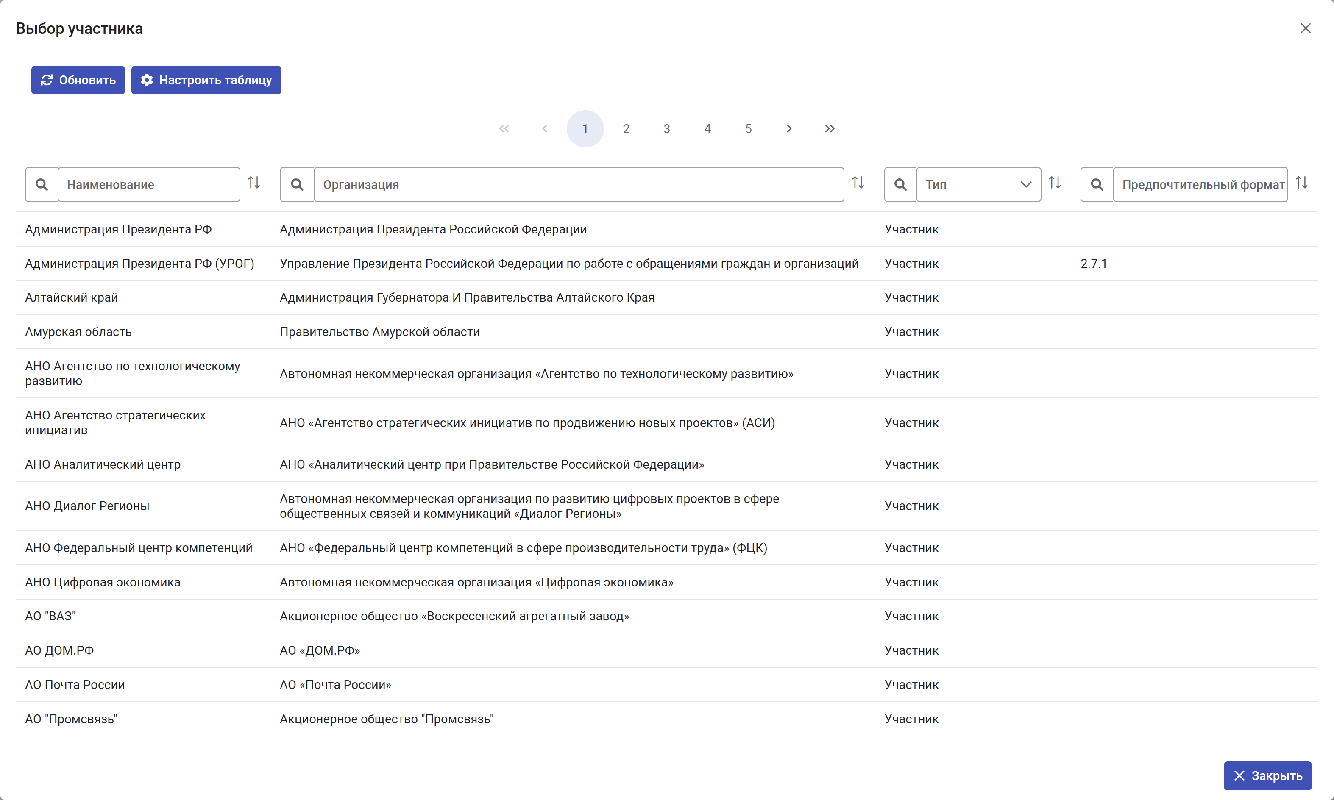Click organization Акционерное общество «Воскресенский агрегатный завод»
This screenshot has width=1334, height=800.
point(454,616)
